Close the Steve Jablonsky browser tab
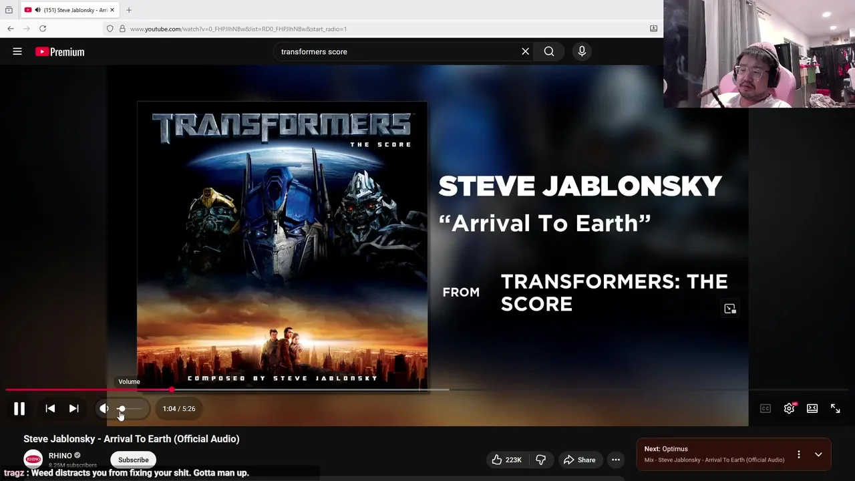The height and width of the screenshot is (481, 855). 112,10
